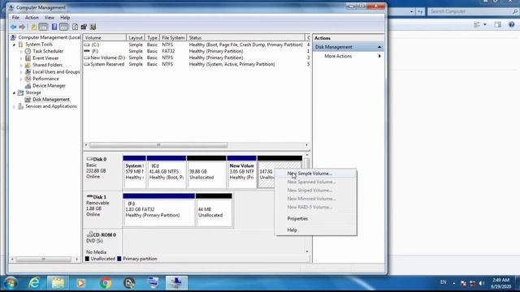Expand the Task Scheduler node
520x292 pixels.
point(21,51)
